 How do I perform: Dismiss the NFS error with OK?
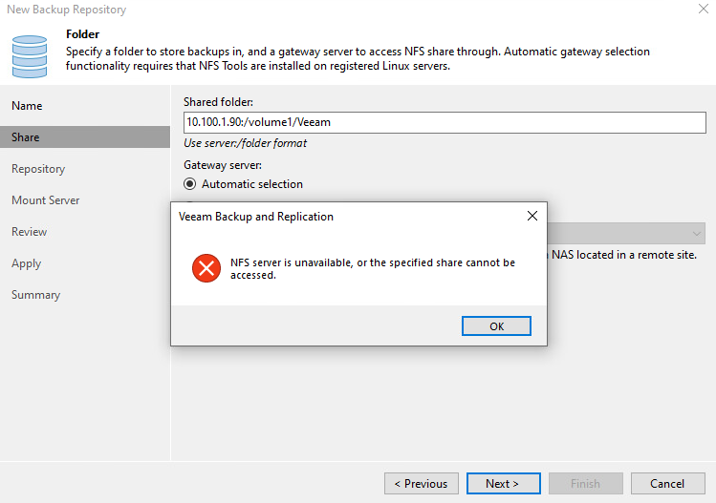(x=496, y=326)
